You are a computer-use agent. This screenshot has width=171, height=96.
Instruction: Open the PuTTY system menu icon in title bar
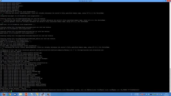coord(1,1)
